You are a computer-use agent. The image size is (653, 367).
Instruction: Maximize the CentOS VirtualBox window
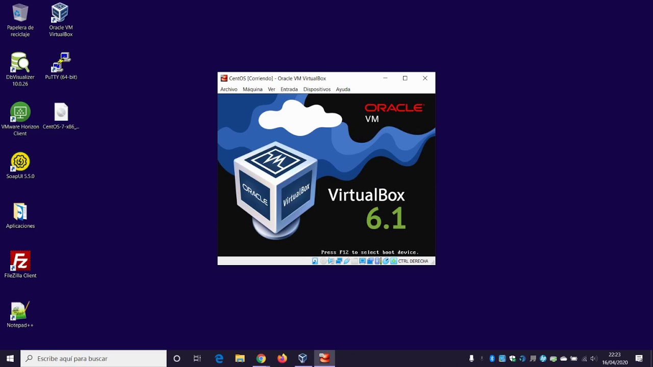tap(405, 78)
